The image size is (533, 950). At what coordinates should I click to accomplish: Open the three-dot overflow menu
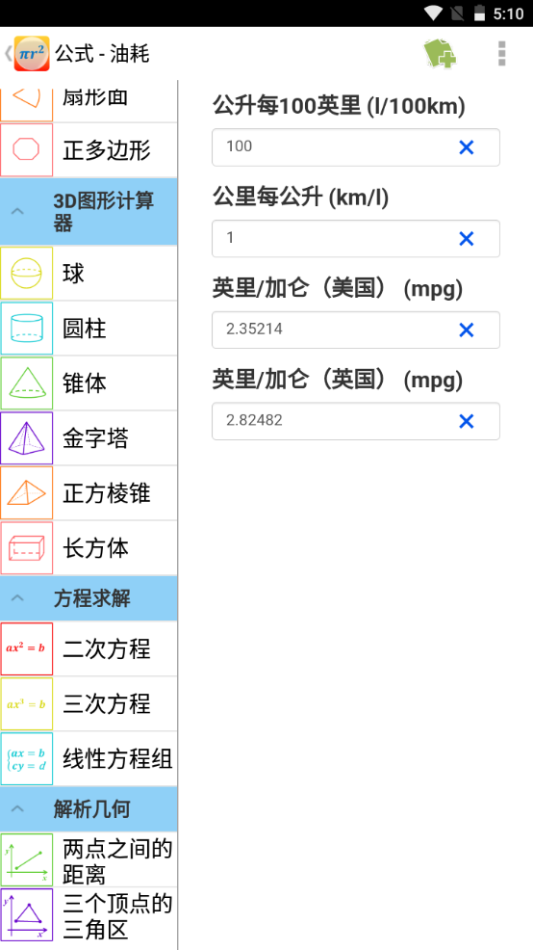[501, 53]
